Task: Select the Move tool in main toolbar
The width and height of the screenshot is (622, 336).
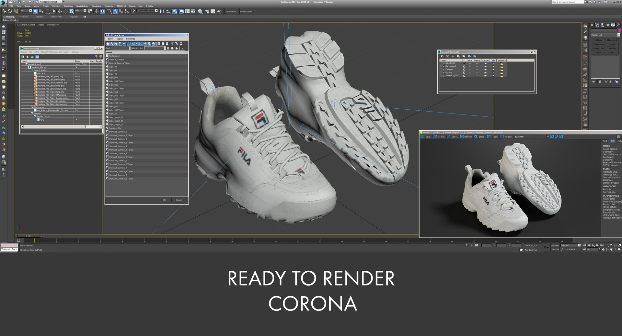Action: pos(59,11)
